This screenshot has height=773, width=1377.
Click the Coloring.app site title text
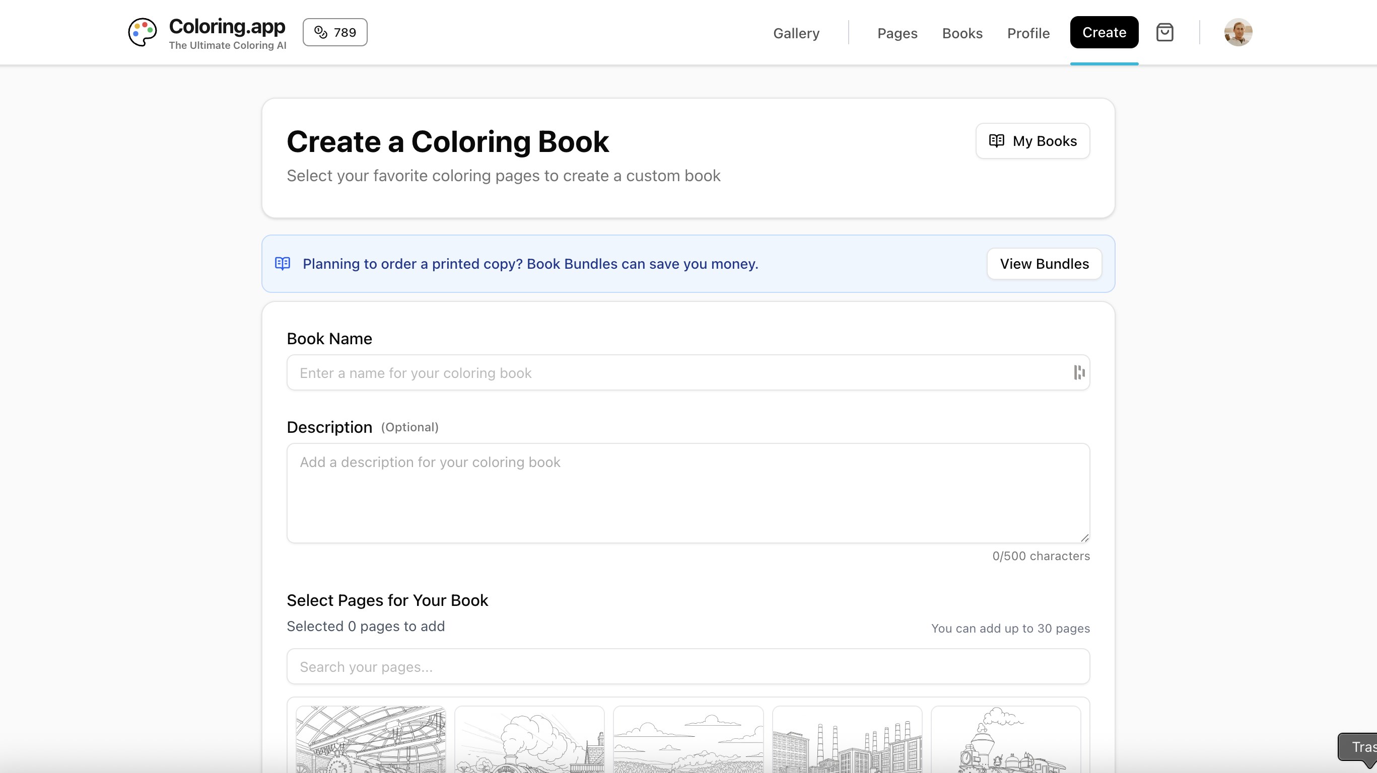coord(227,26)
